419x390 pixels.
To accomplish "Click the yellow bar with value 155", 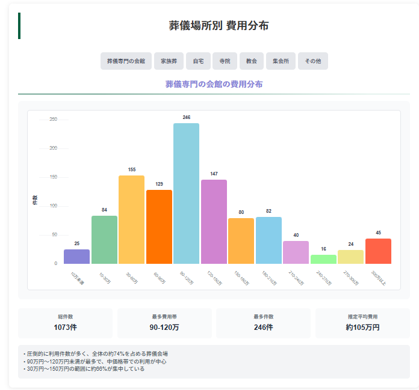I will [131, 219].
